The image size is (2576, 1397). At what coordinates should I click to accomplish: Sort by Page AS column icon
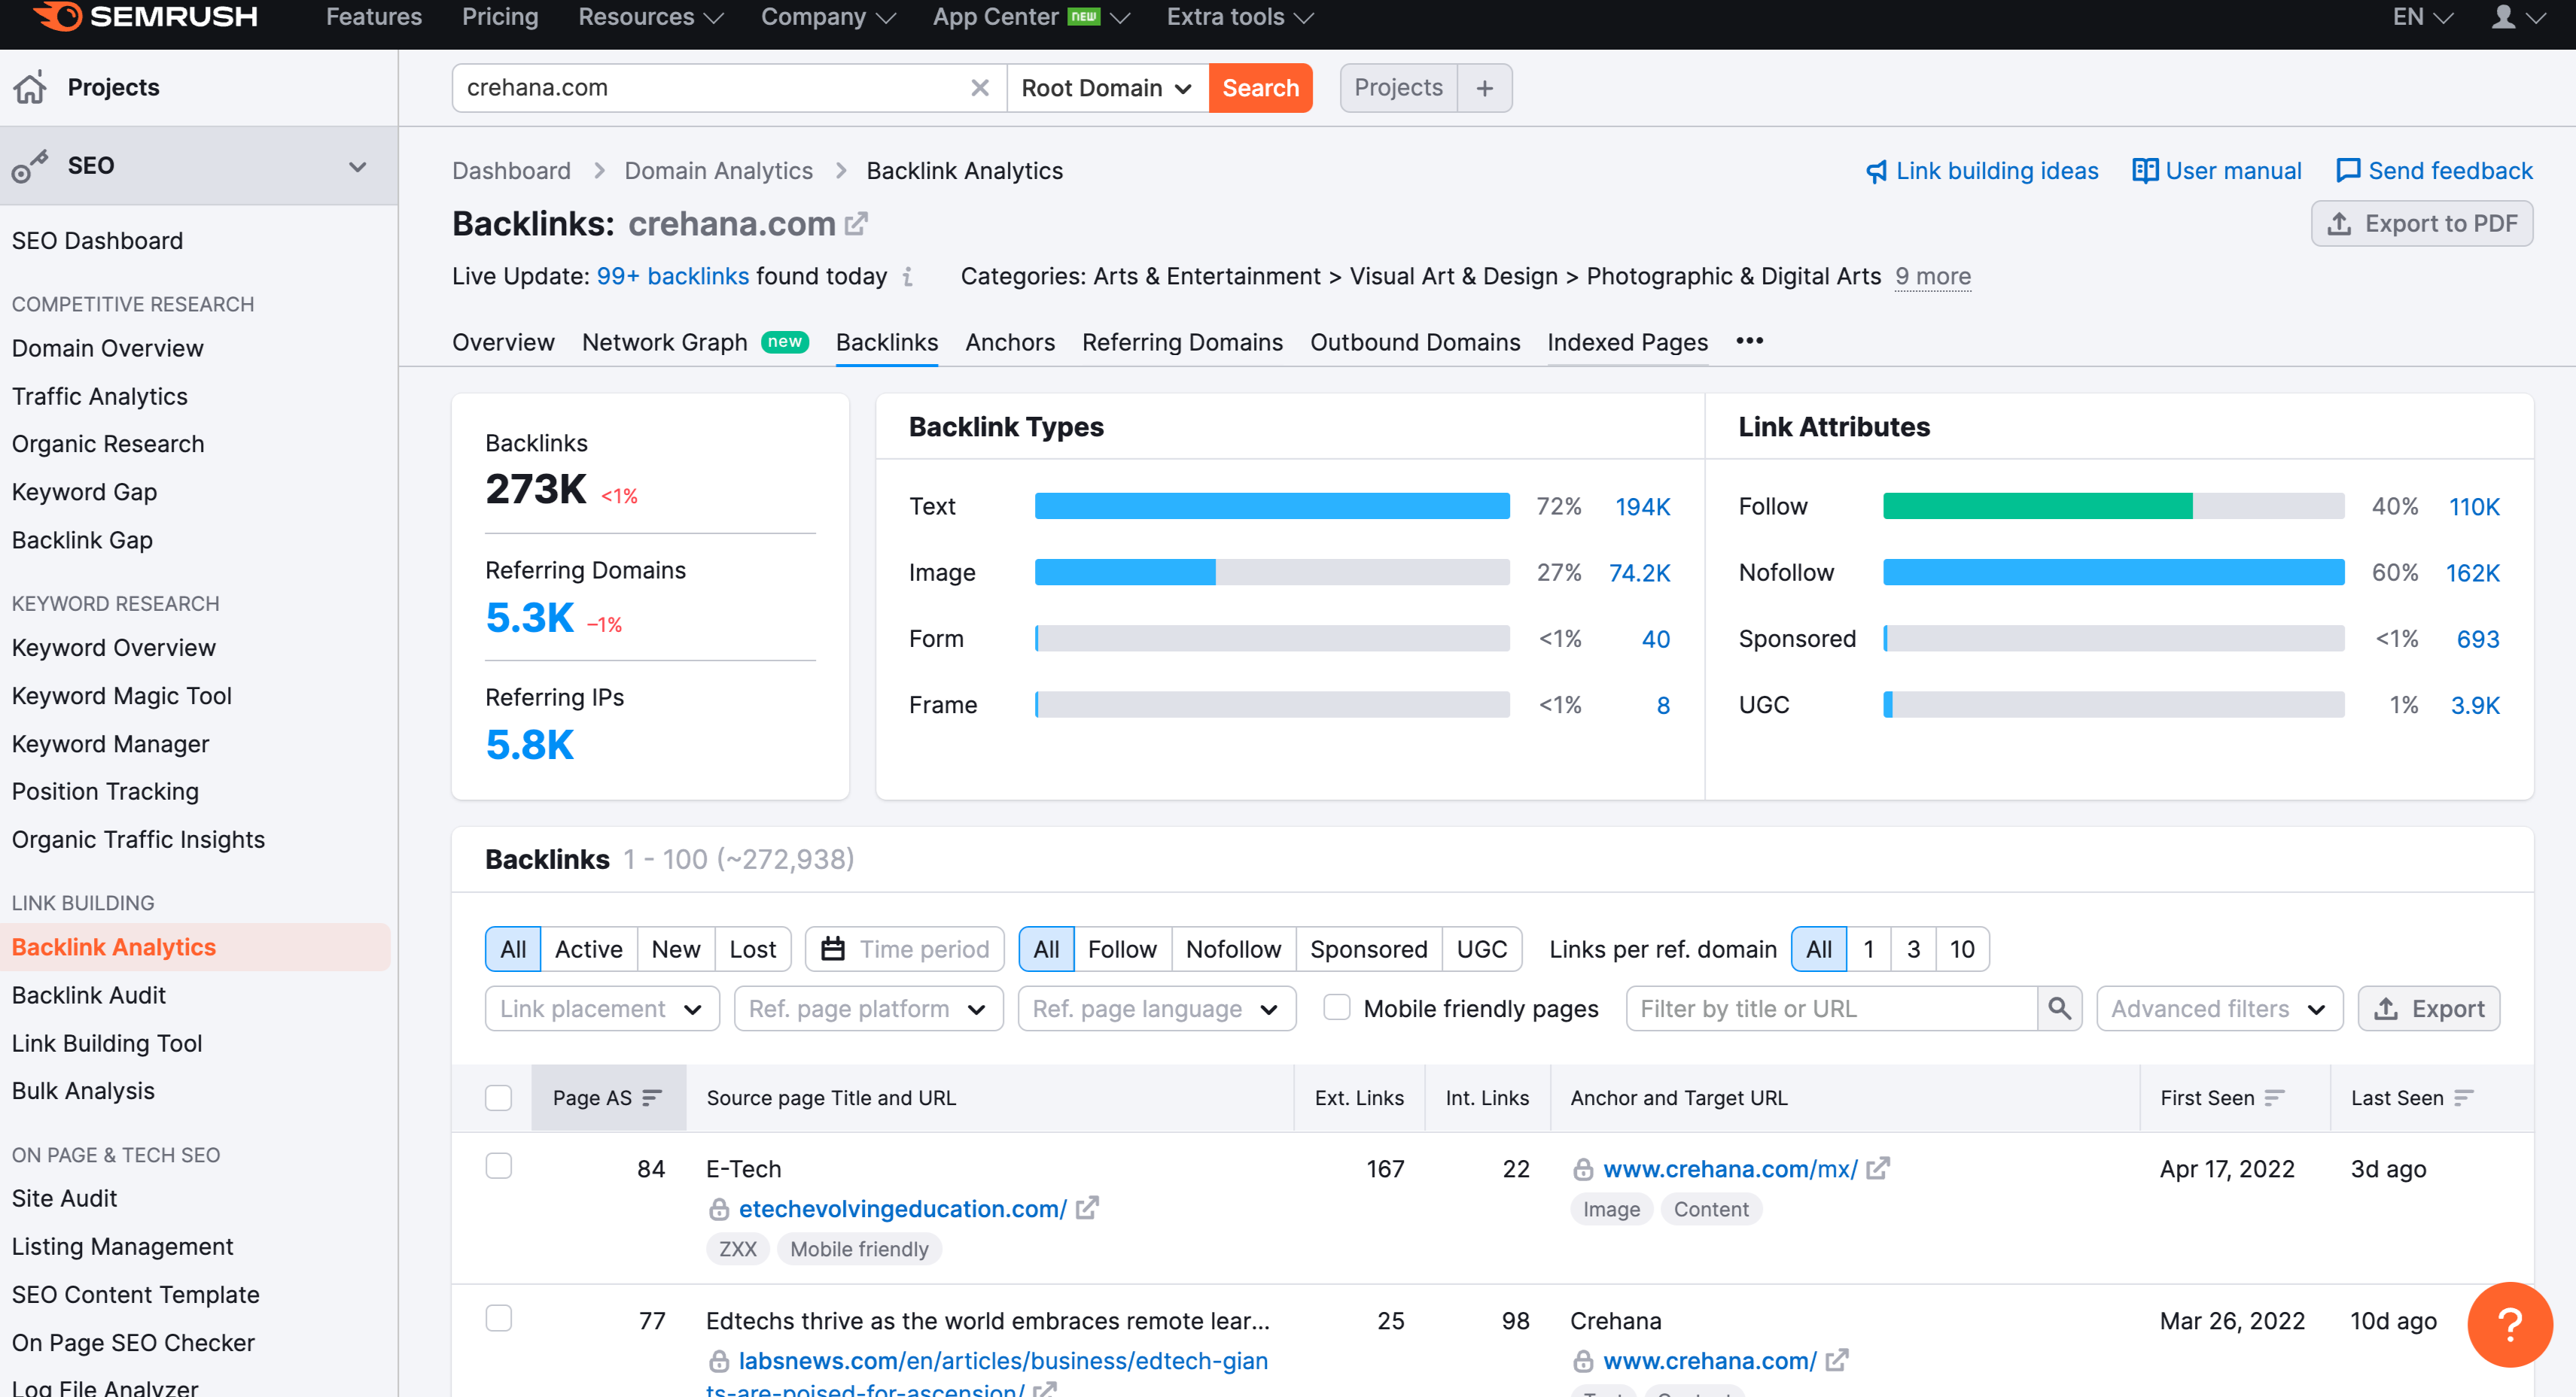(652, 1098)
